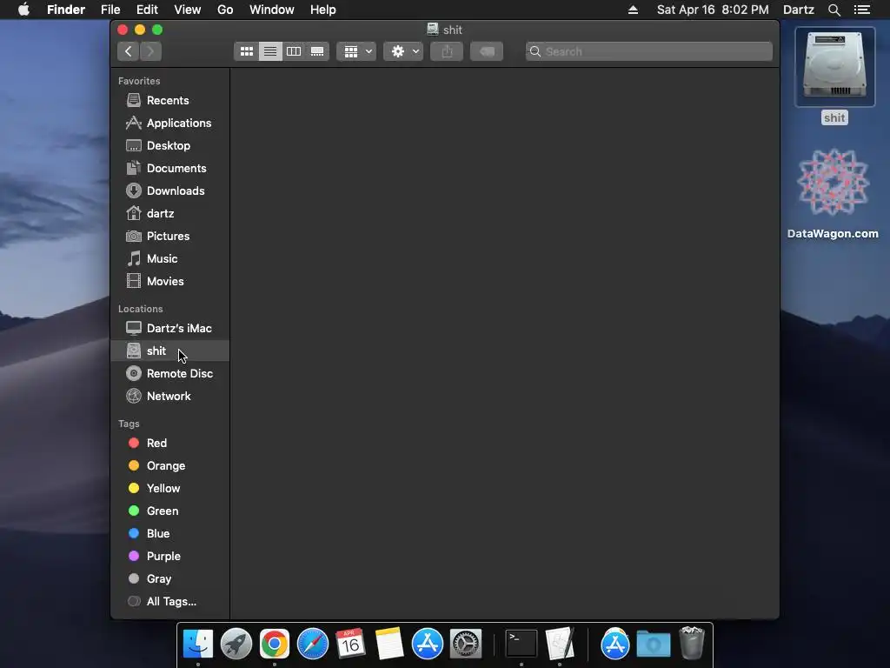Open Notes from the Dock
This screenshot has width=890, height=668.
click(x=389, y=645)
